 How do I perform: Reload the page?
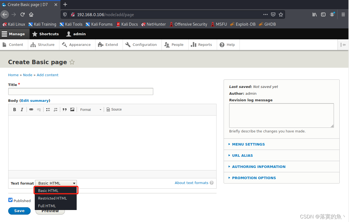tap(23, 14)
